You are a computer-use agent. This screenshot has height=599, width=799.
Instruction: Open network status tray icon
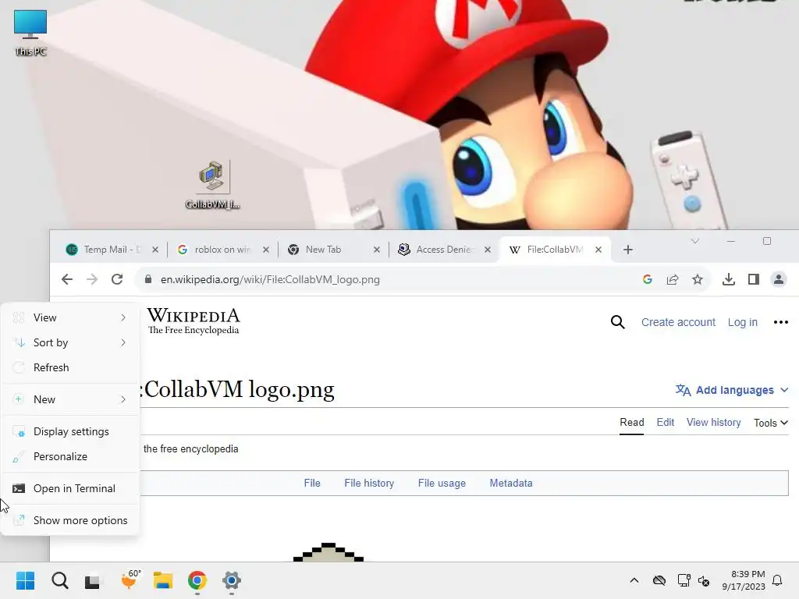[x=684, y=580]
